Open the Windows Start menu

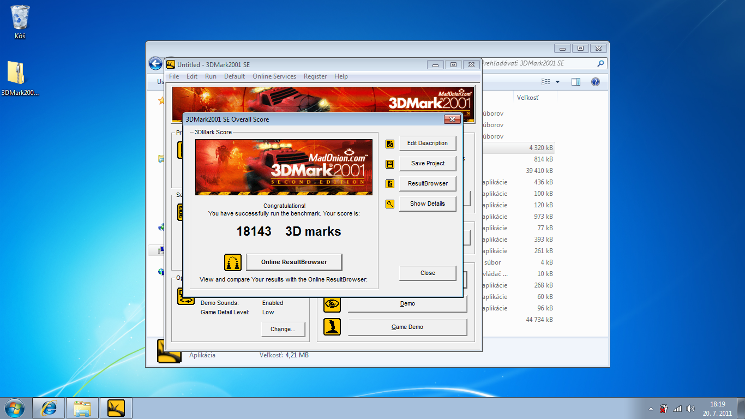[x=15, y=408]
